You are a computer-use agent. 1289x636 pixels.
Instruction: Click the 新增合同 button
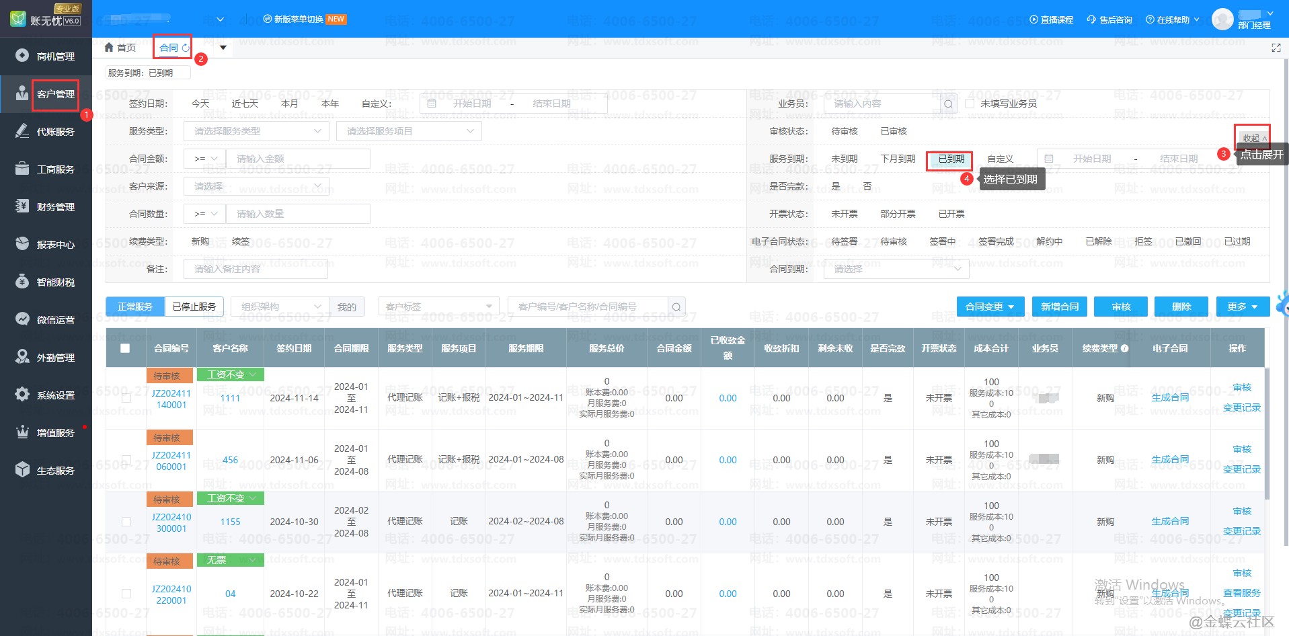[x=1060, y=307]
